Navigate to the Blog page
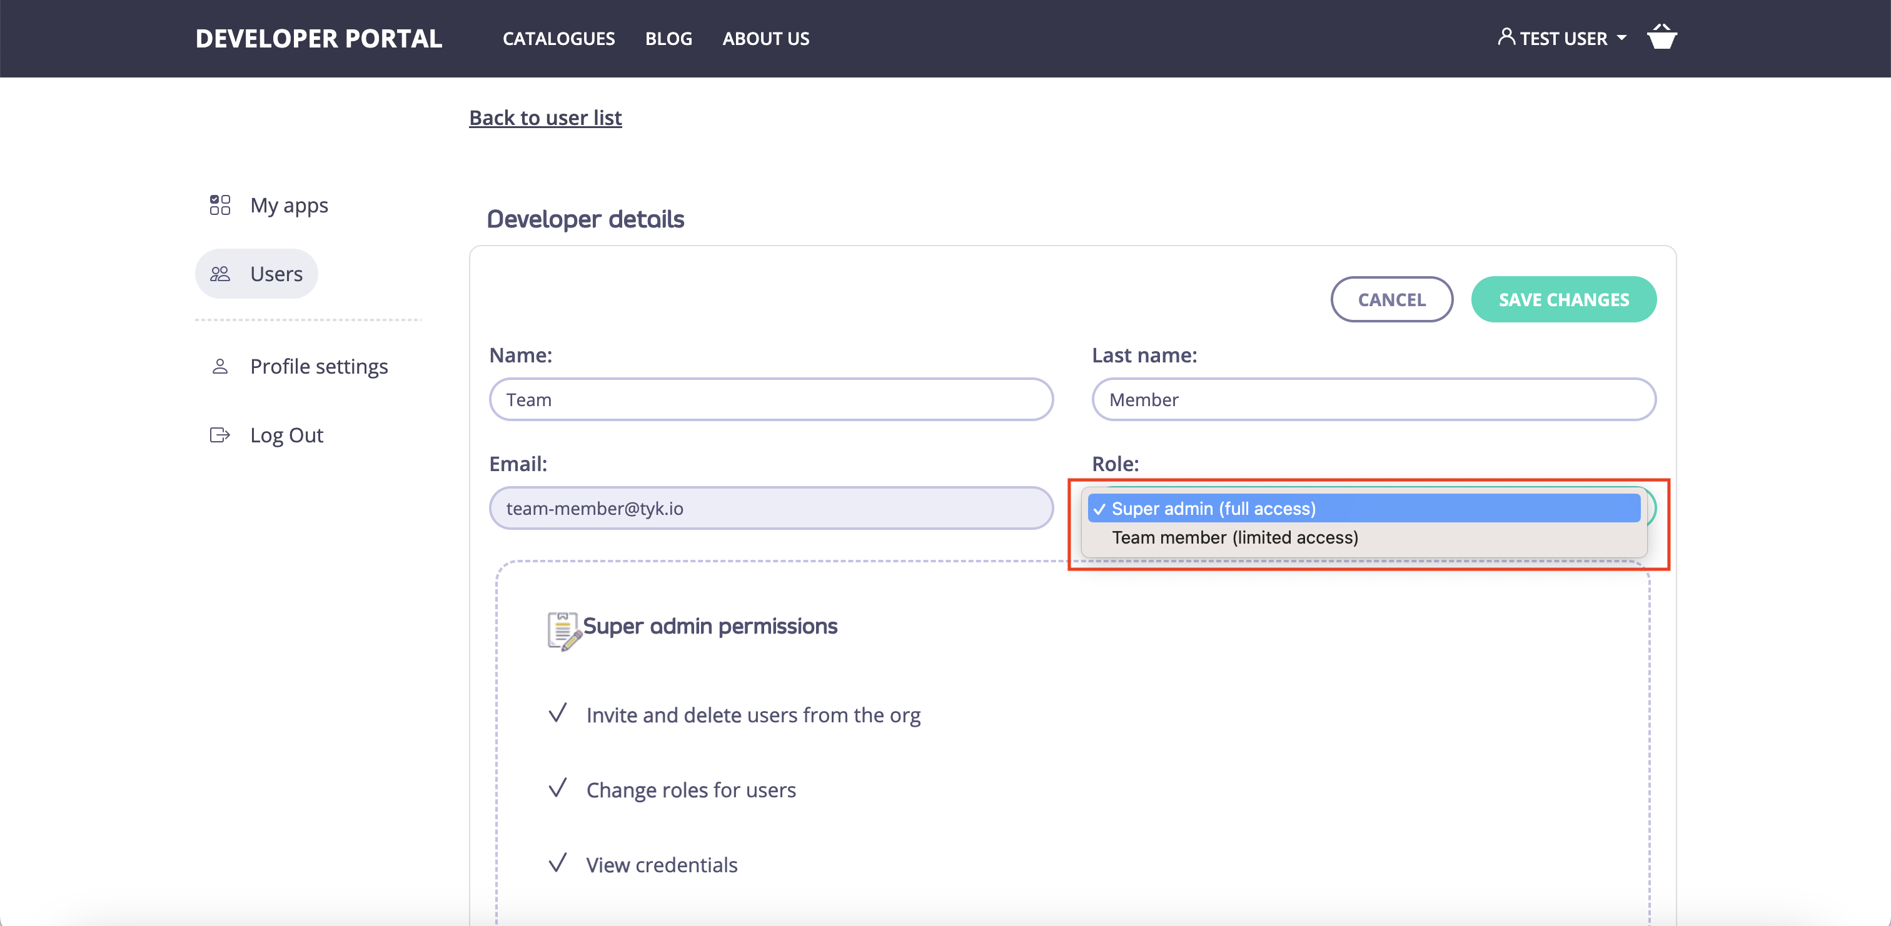1891x926 pixels. 668,38
